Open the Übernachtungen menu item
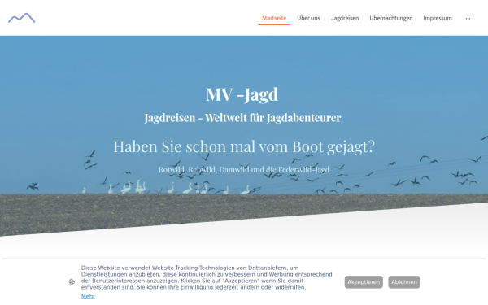The width and height of the screenshot is (488, 305). (391, 18)
